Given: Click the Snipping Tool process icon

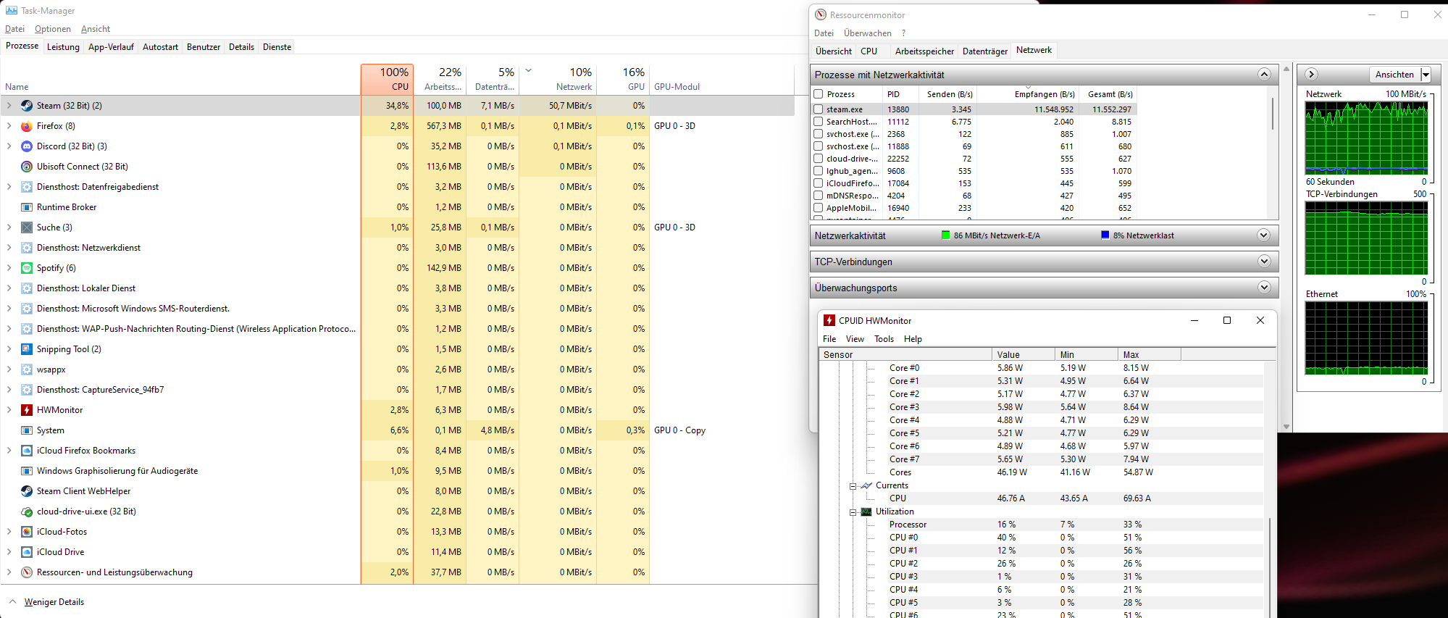Looking at the screenshot, I should pos(27,349).
